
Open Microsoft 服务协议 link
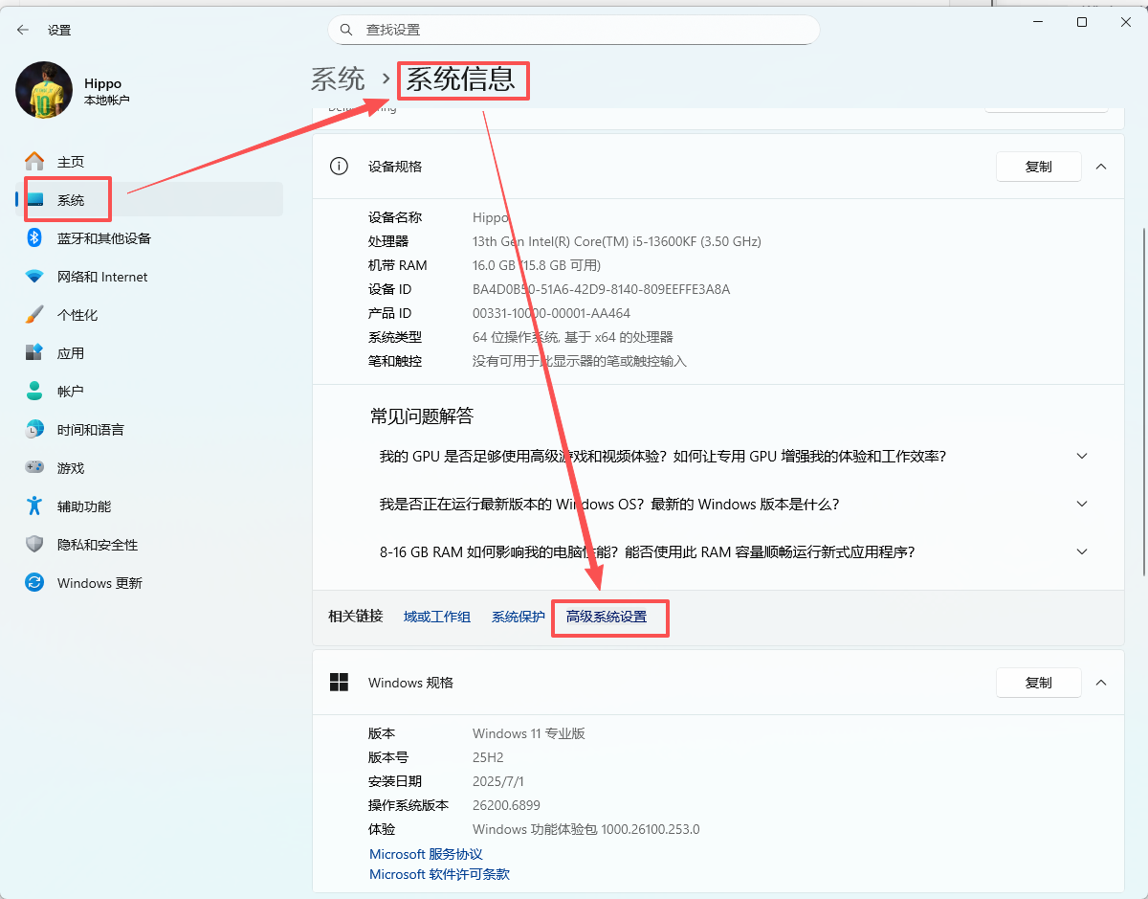click(x=426, y=854)
